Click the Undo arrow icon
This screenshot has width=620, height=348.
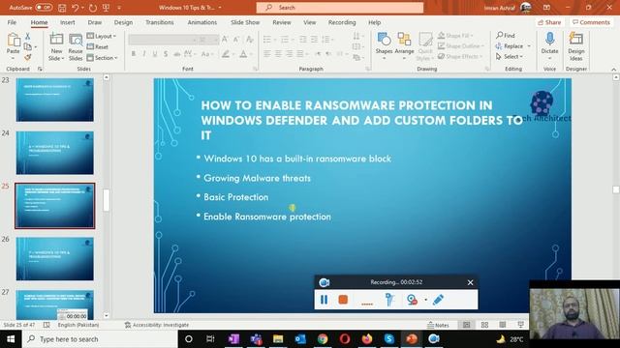coord(76,8)
